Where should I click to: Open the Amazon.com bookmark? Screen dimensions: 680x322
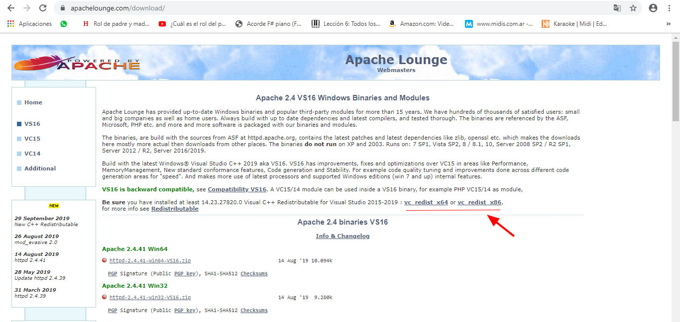421,23
